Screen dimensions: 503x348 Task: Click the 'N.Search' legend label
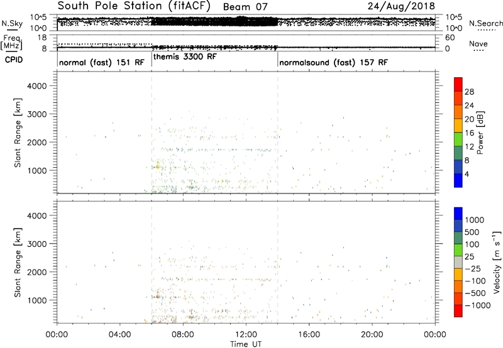485,23
